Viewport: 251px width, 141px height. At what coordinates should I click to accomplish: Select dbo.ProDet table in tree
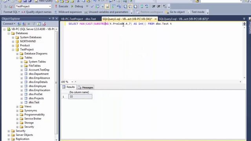pos(36,94)
